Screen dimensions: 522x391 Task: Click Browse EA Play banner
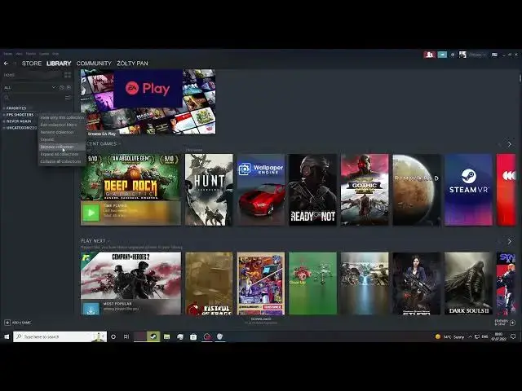(148, 102)
